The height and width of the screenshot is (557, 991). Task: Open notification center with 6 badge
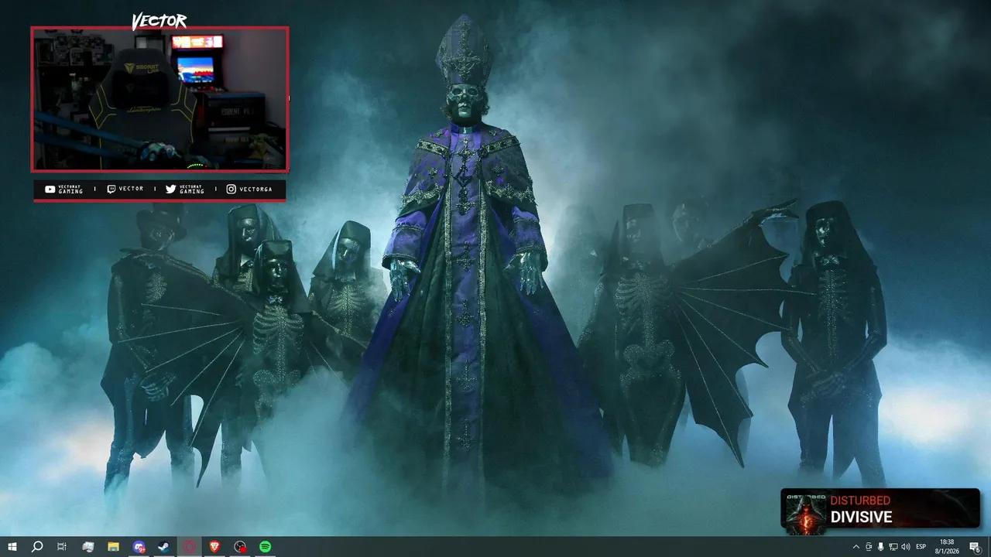click(x=975, y=547)
